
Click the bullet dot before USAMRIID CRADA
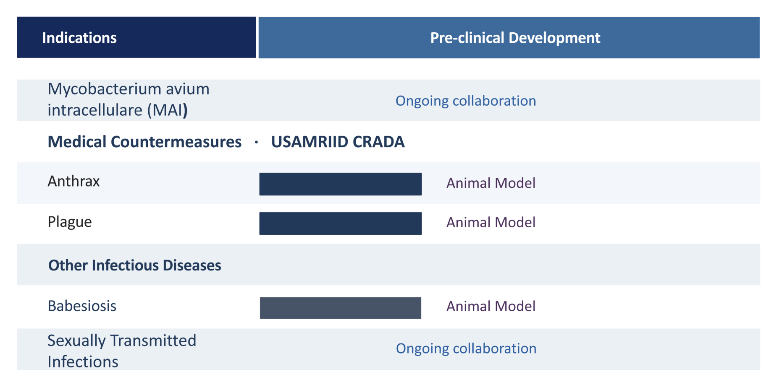click(x=256, y=143)
